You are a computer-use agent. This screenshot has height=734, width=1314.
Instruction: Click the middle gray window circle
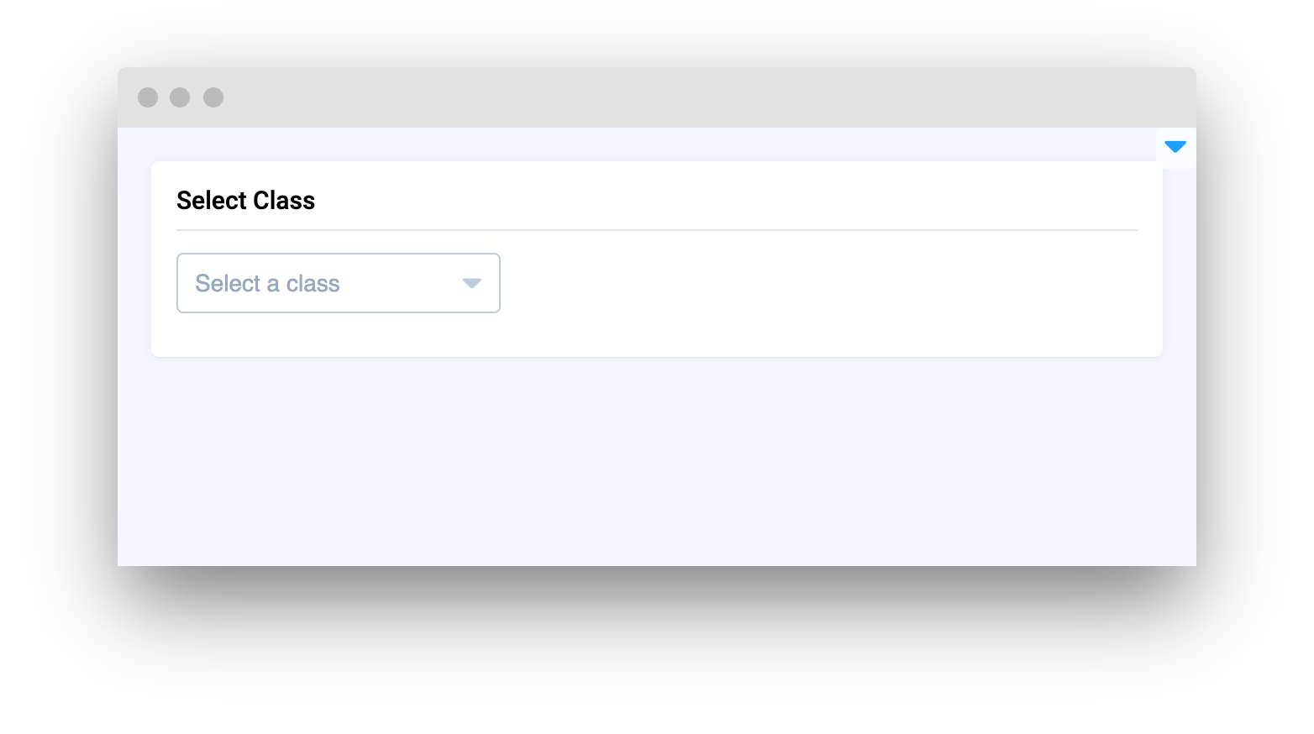(180, 97)
